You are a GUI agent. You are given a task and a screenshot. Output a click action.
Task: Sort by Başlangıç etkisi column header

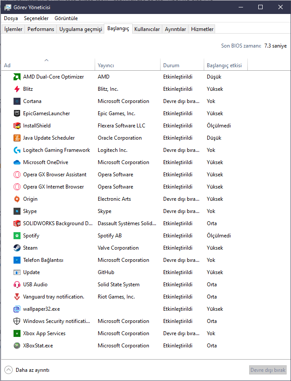click(226, 65)
